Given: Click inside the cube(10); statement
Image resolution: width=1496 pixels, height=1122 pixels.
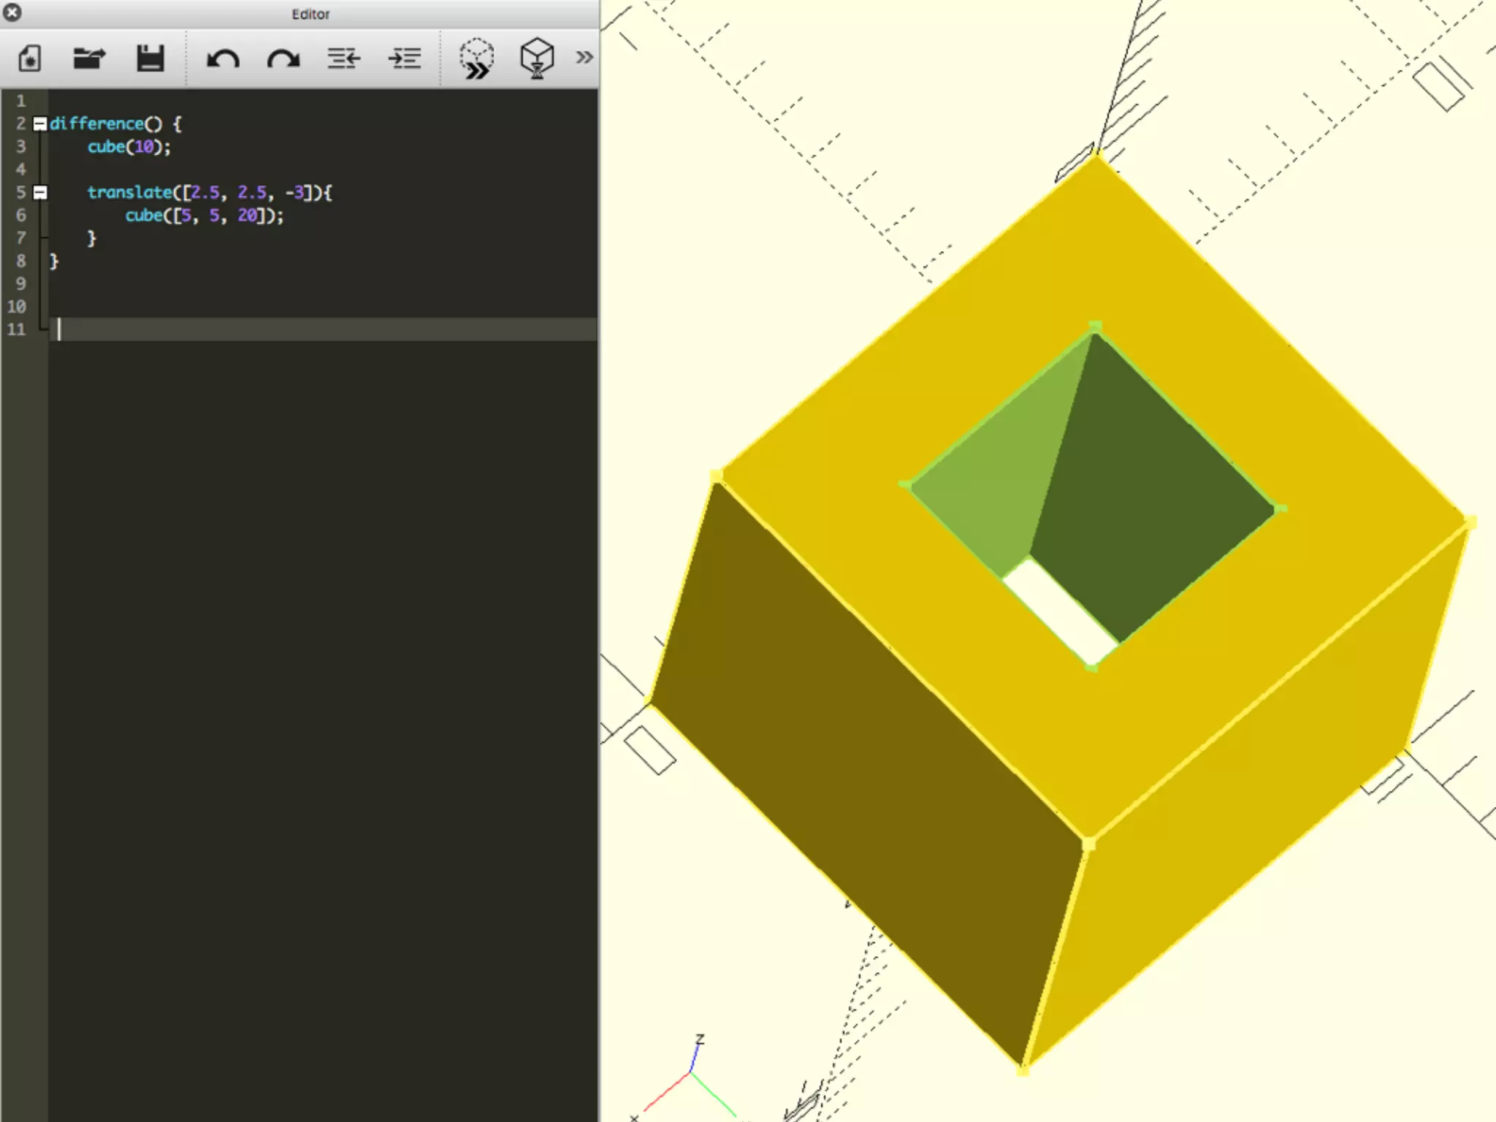Looking at the screenshot, I should [129, 147].
